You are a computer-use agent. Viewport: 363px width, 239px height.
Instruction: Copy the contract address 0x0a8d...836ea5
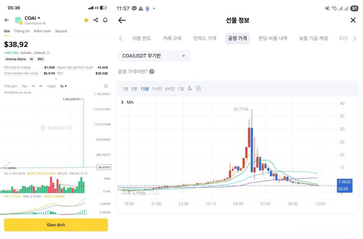48,53
